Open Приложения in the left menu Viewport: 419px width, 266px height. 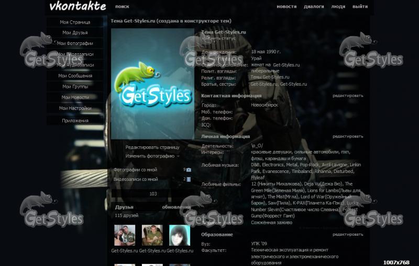(x=75, y=120)
